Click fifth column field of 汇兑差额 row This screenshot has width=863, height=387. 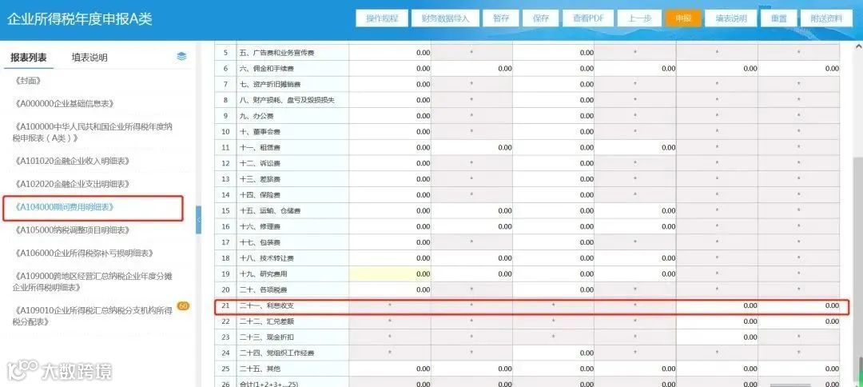click(717, 321)
